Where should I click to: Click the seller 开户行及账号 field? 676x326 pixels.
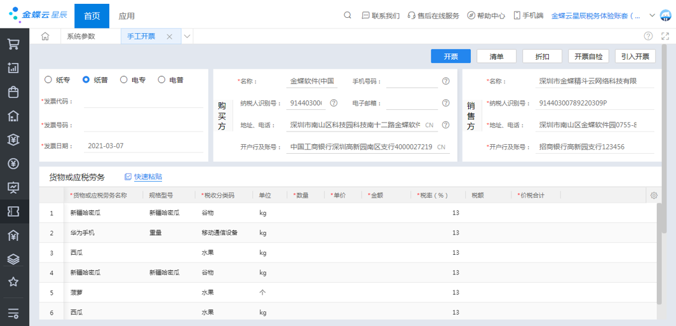(595, 147)
